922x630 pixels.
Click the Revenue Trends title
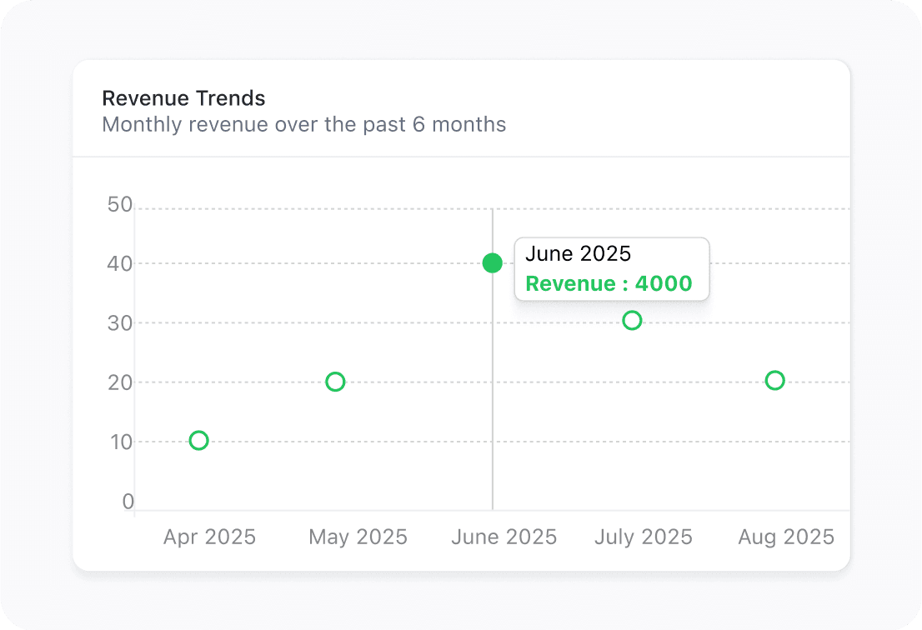(183, 97)
